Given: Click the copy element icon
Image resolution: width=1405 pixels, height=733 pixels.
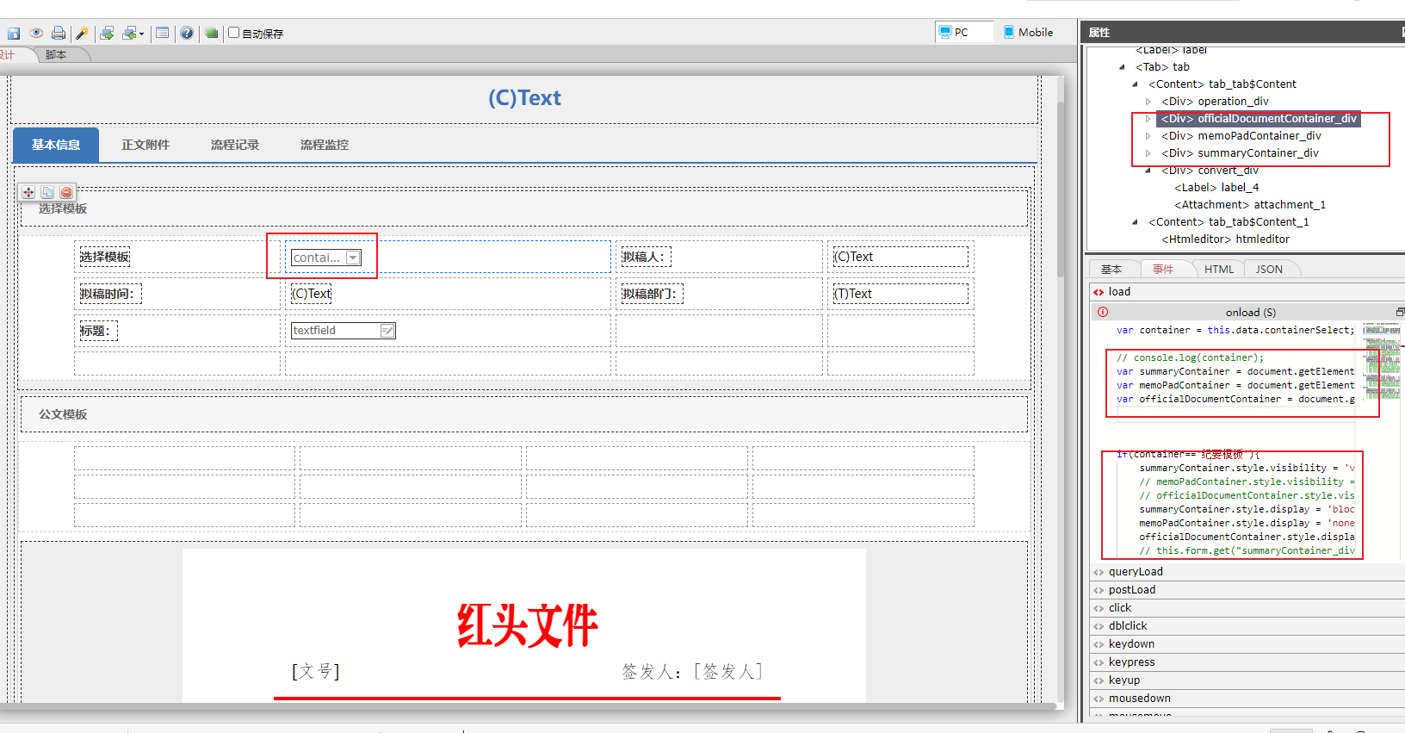Looking at the screenshot, I should pyautogui.click(x=47, y=192).
